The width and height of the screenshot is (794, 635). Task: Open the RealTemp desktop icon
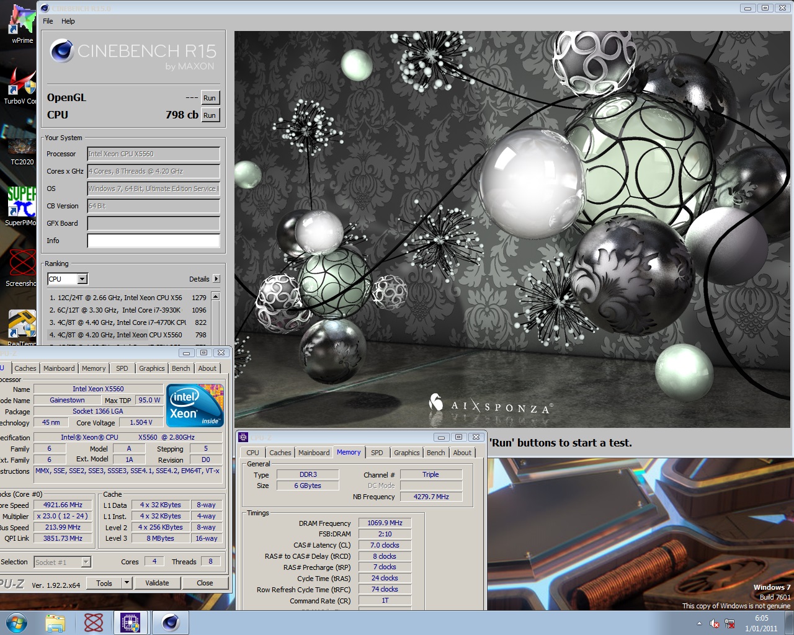[x=21, y=327]
